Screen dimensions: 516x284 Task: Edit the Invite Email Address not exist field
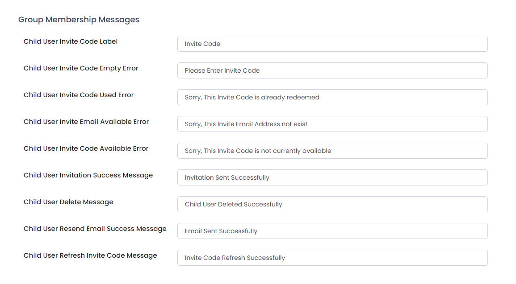pos(332,124)
